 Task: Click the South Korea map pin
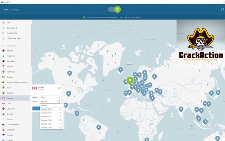212,93
